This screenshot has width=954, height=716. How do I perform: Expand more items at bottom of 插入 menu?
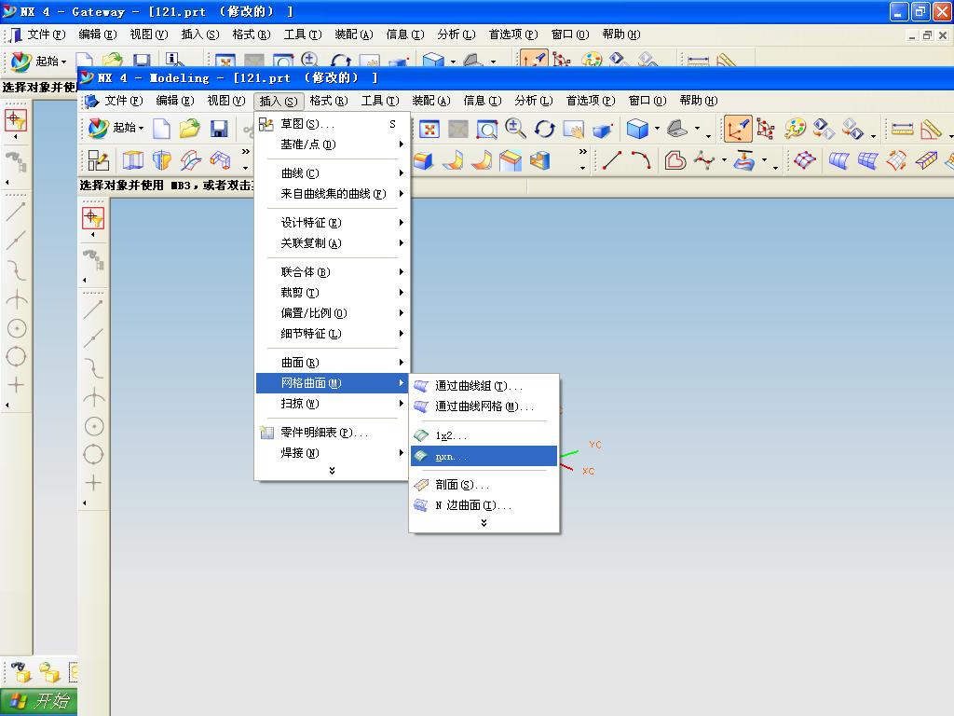332,471
